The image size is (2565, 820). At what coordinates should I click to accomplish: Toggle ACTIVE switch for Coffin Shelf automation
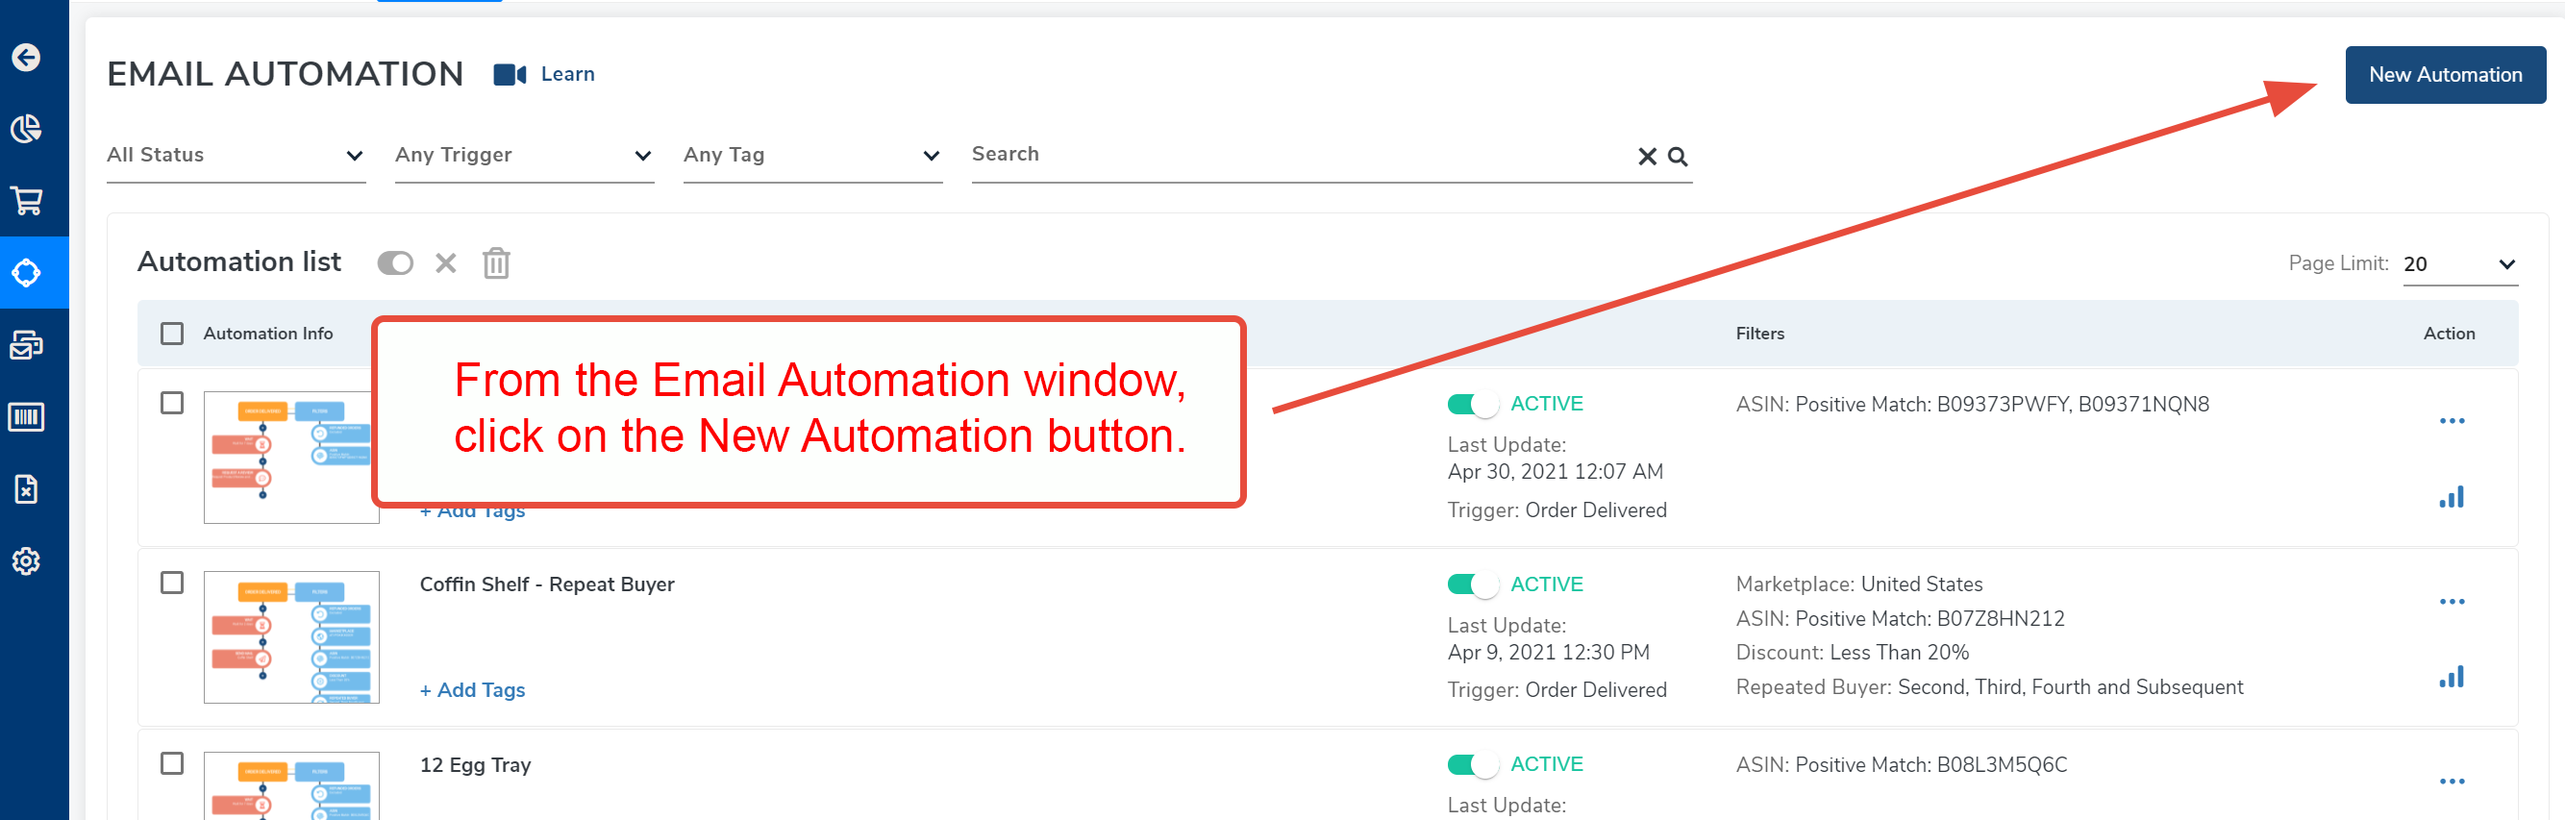point(1473,585)
